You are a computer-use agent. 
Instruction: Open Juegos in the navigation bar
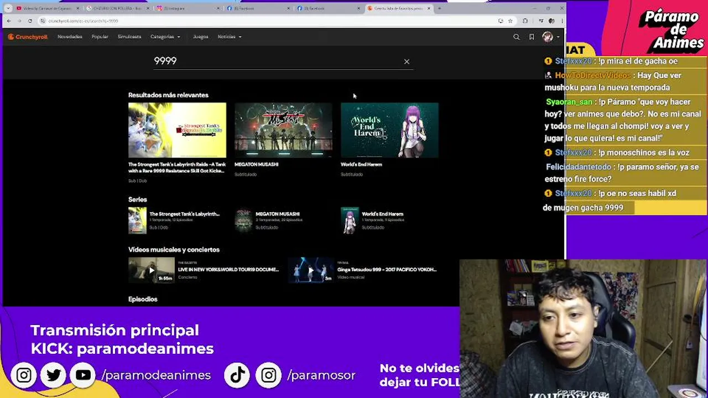tap(200, 37)
